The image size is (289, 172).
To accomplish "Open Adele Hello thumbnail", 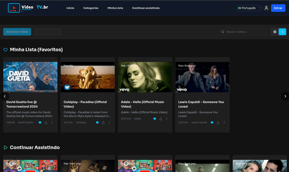I will click(145, 77).
